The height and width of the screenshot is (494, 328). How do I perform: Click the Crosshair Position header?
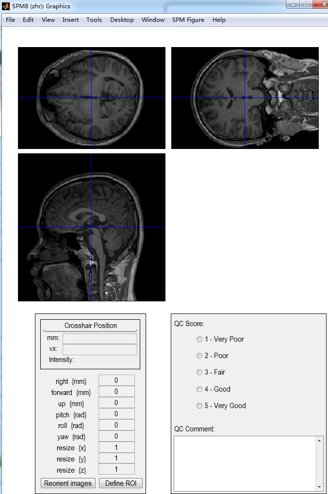click(x=90, y=326)
